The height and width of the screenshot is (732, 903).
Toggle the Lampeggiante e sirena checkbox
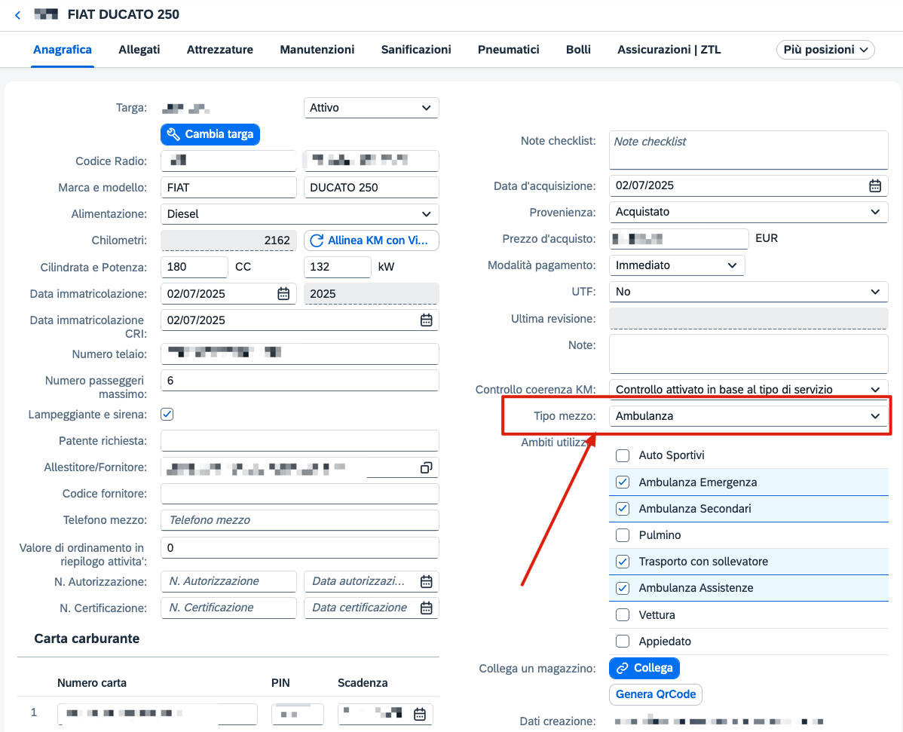click(167, 414)
